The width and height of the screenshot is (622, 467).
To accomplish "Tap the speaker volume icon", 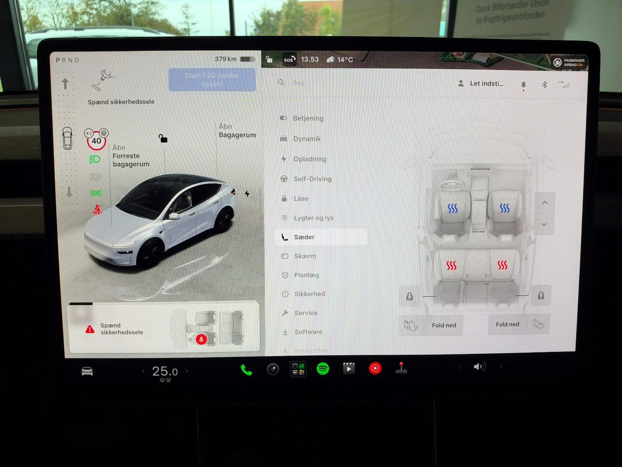I will 480,367.
